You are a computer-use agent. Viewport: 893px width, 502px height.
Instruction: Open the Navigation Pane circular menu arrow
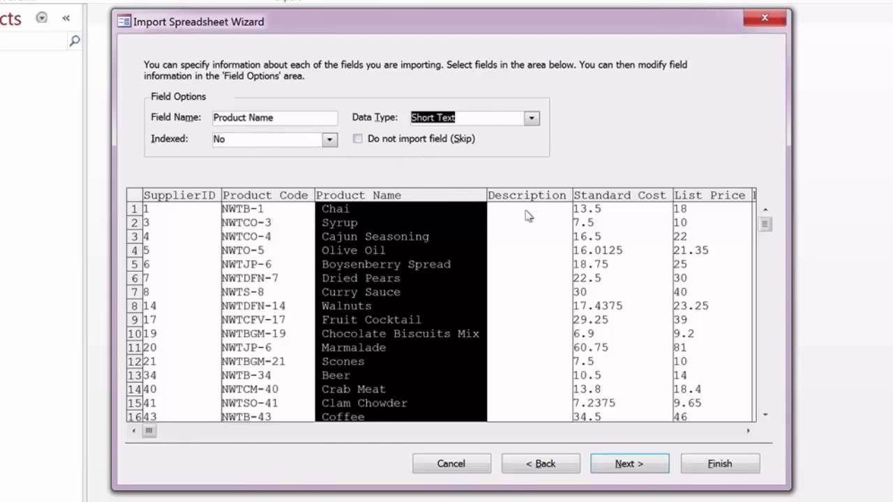point(41,17)
